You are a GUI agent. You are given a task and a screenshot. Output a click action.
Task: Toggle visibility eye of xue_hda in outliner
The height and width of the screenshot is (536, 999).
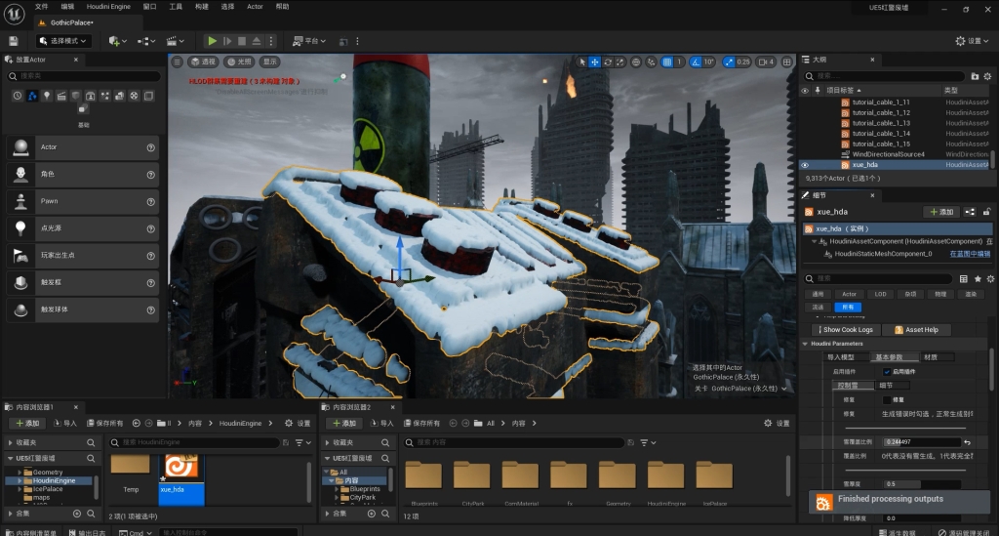coord(805,165)
